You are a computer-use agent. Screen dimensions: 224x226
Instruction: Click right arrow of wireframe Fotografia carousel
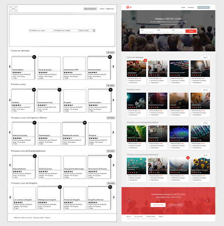[114, 197]
